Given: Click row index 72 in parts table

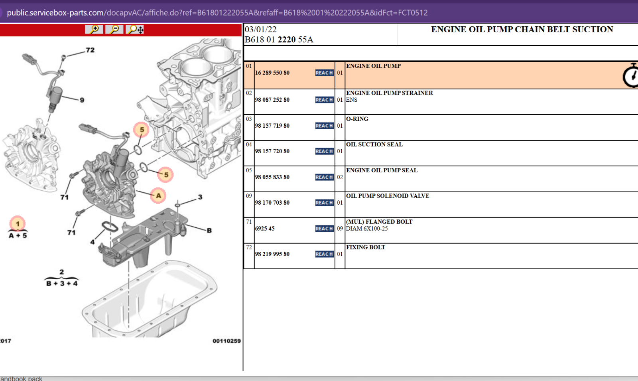Looking at the screenshot, I should (x=249, y=247).
